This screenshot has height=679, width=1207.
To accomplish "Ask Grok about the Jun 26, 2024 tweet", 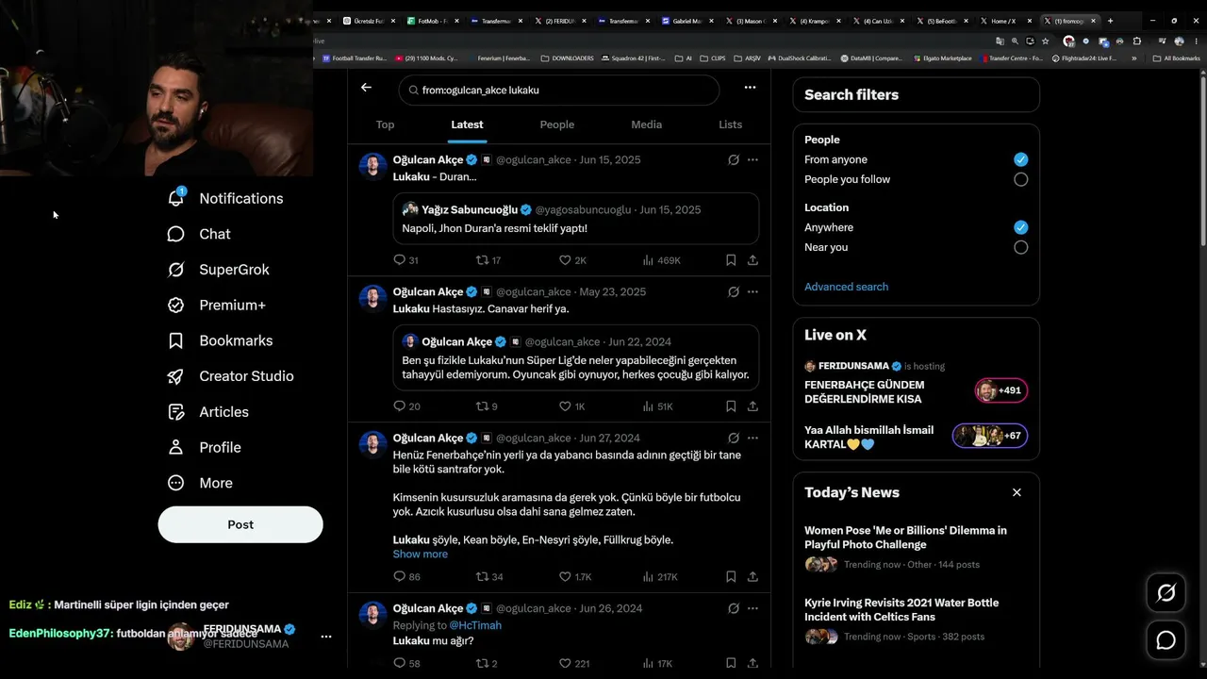I will pyautogui.click(x=733, y=609).
